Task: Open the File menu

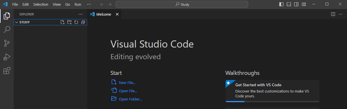Action: point(15,4)
